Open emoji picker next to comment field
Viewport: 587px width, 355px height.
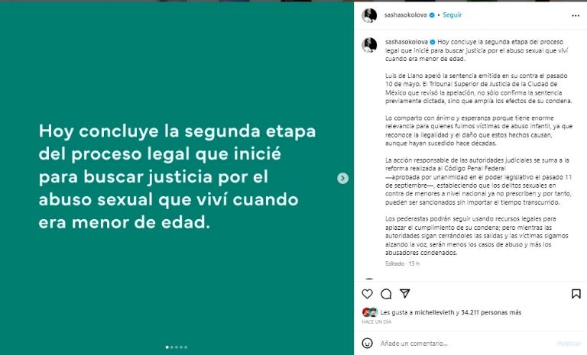coord(367,343)
